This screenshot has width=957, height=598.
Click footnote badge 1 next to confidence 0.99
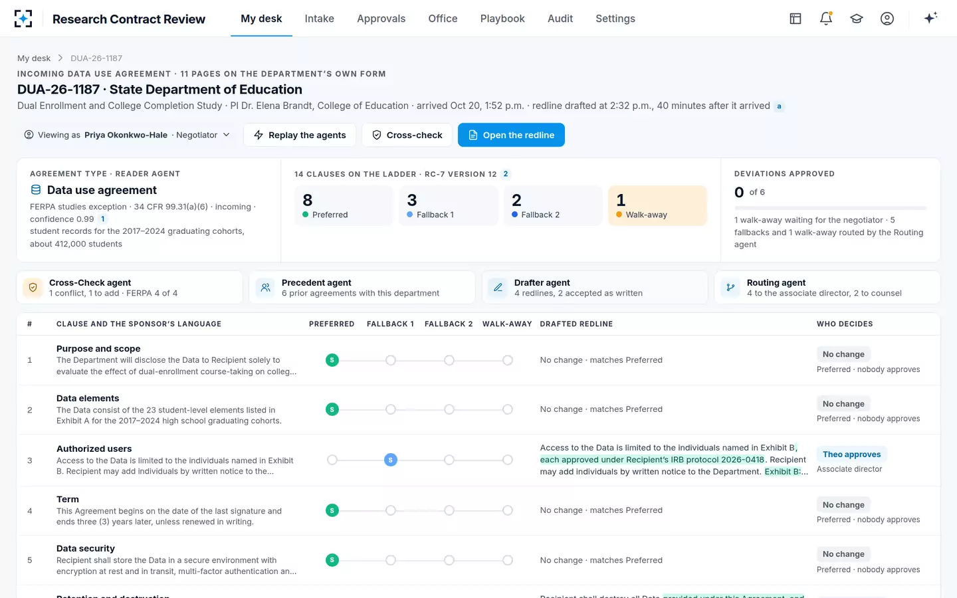point(102,219)
